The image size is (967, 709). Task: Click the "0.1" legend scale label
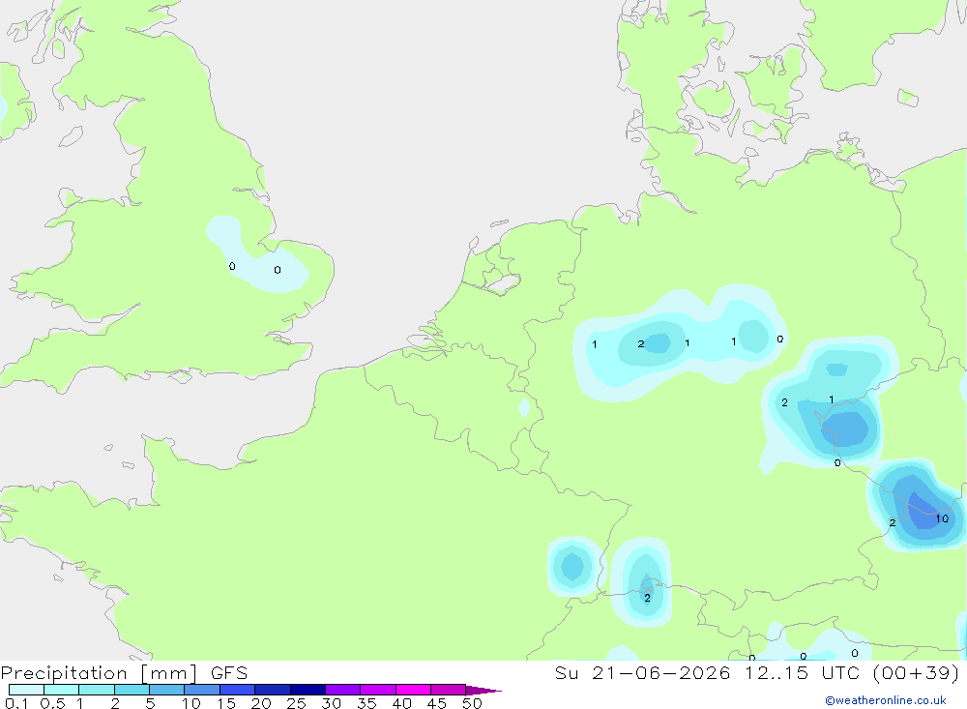(x=16, y=703)
